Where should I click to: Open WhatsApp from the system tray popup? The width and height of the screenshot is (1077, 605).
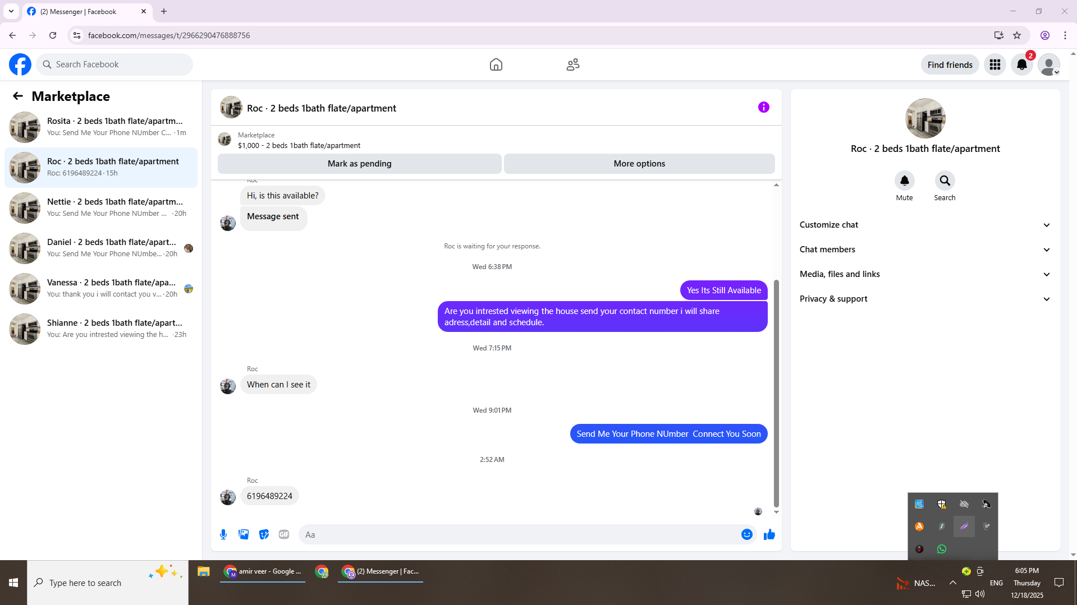pyautogui.click(x=942, y=549)
